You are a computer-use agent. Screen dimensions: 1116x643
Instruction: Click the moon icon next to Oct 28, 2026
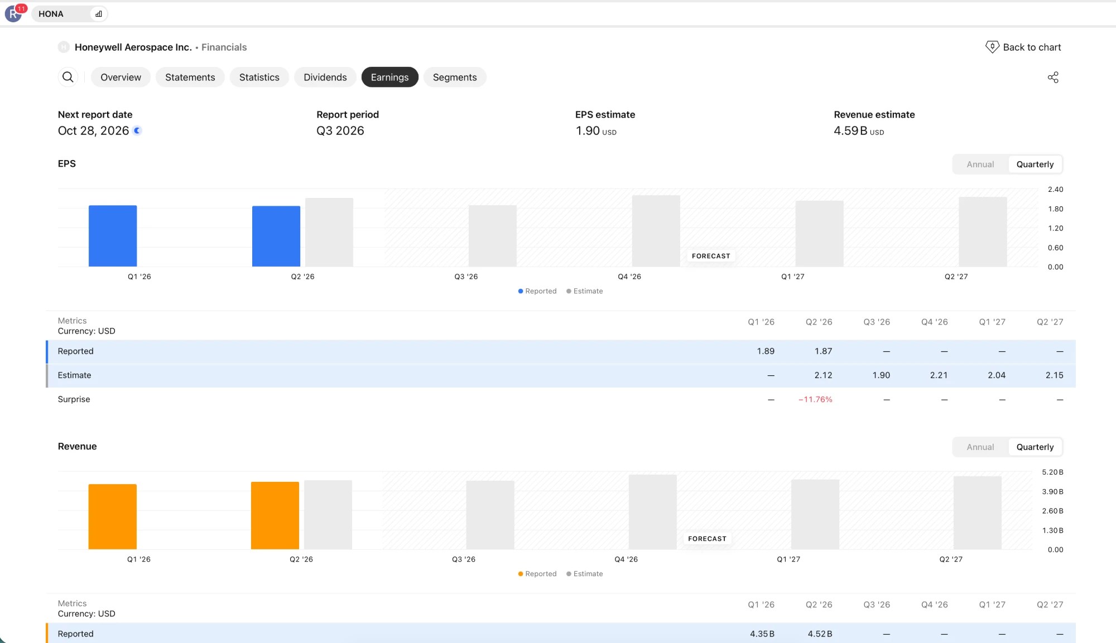point(137,130)
